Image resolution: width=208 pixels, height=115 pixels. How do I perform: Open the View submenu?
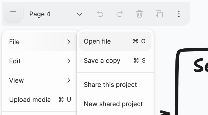click(x=40, y=80)
